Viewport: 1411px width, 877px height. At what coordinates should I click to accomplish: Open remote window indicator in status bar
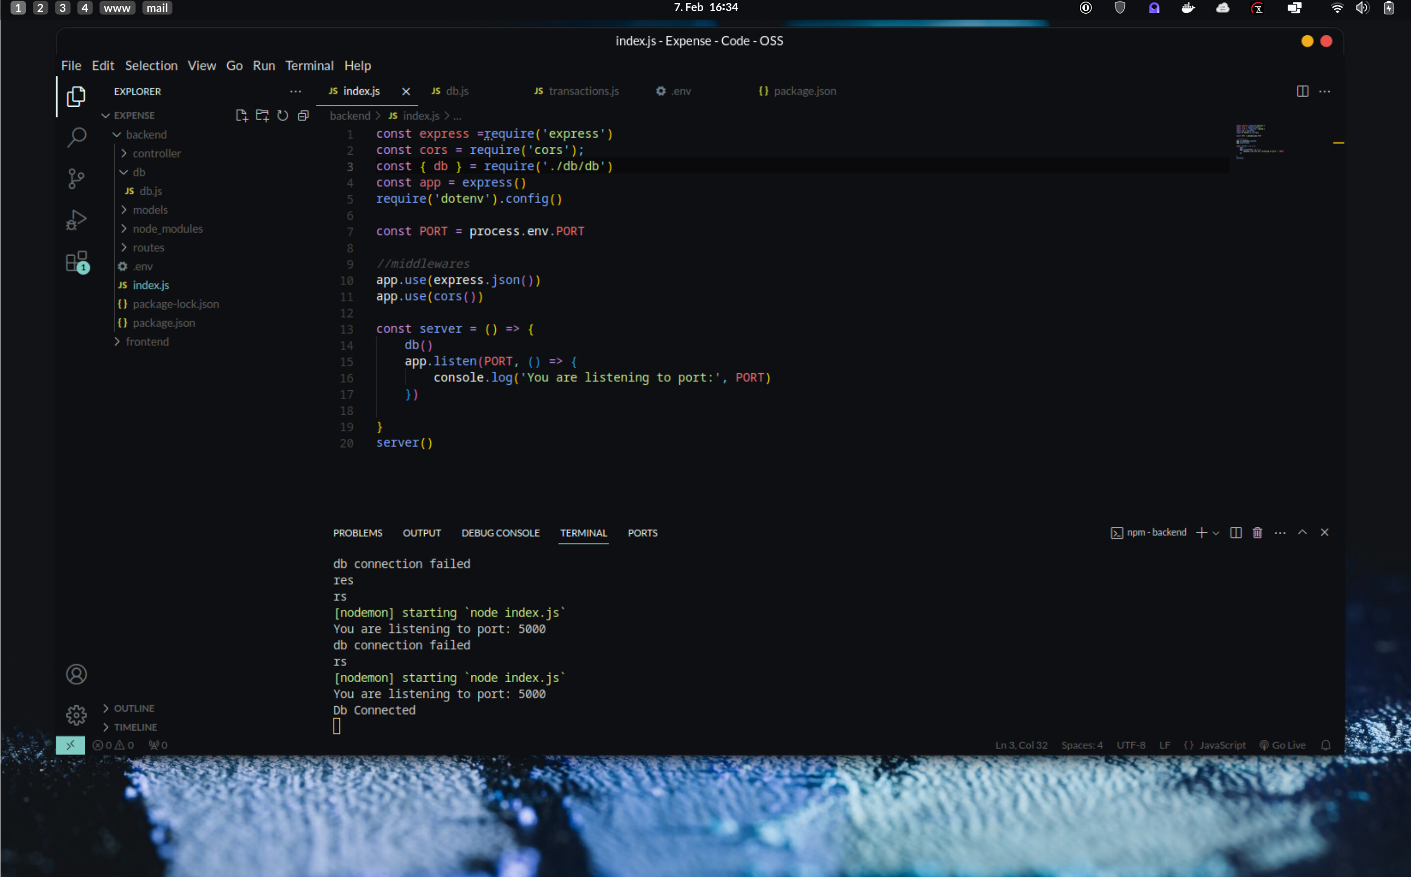click(x=70, y=745)
